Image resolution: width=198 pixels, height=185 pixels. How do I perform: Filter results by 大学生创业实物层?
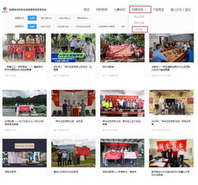[83, 26]
